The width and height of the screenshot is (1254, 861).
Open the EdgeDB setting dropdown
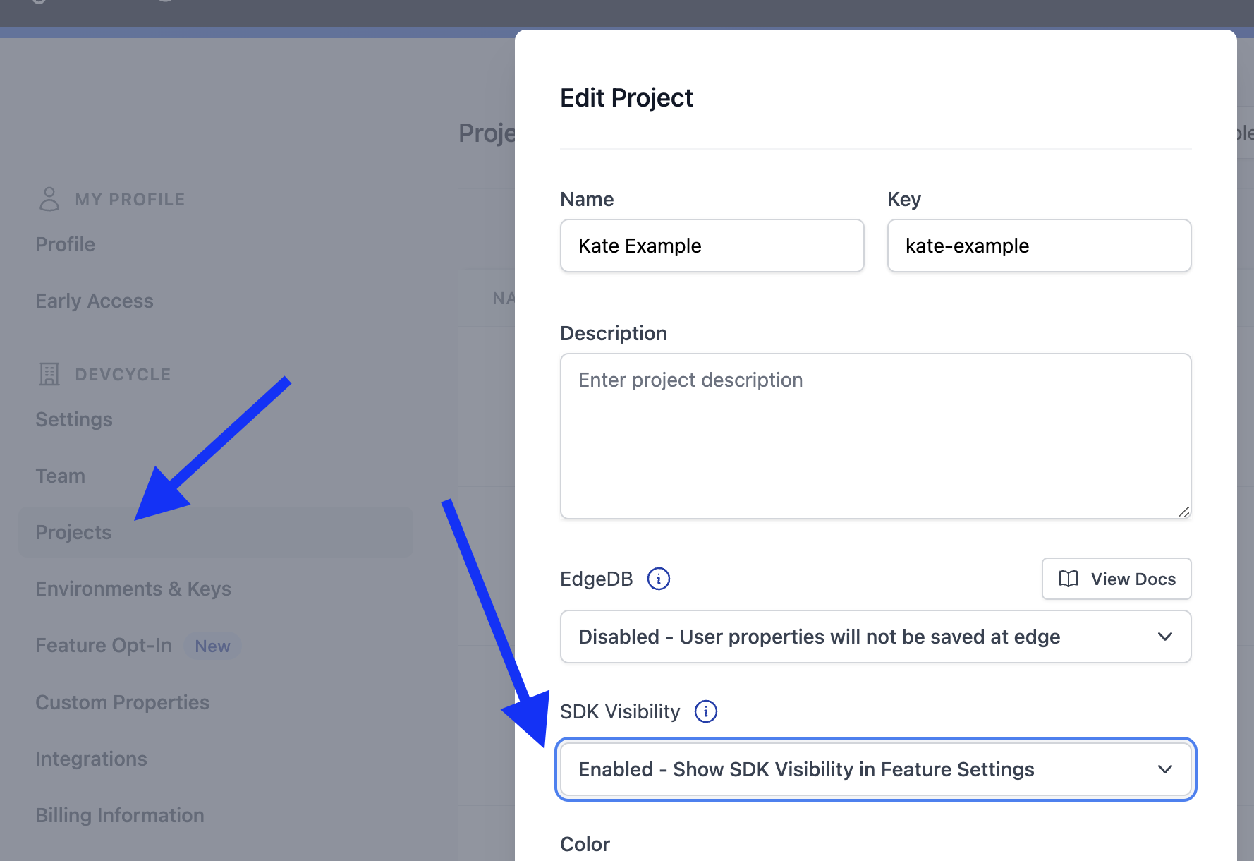point(875,637)
